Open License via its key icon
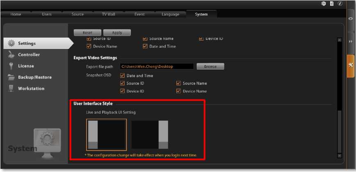The image size is (356, 172). tap(11, 66)
